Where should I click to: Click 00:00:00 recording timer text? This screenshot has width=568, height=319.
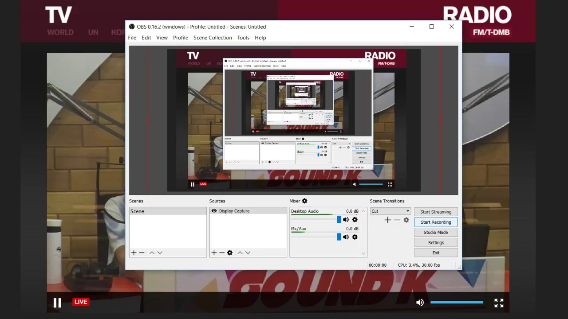pos(378,265)
